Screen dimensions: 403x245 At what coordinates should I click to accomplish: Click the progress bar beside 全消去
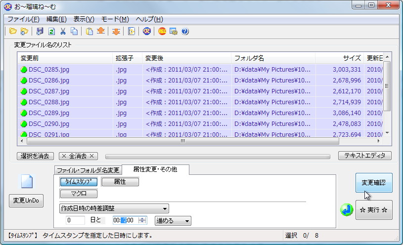(218, 157)
